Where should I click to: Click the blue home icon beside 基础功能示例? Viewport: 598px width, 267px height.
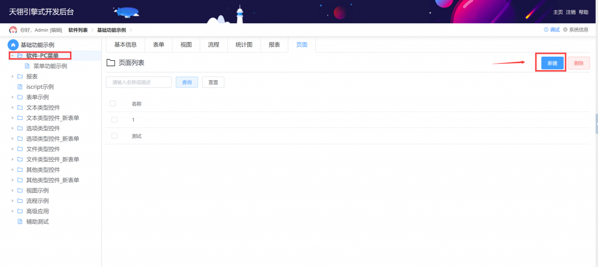13,45
